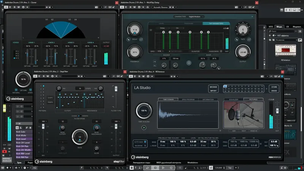Screen dimensions: 304x171
Task: Click the search magnifier in the media panel
Action: pos(270,31)
